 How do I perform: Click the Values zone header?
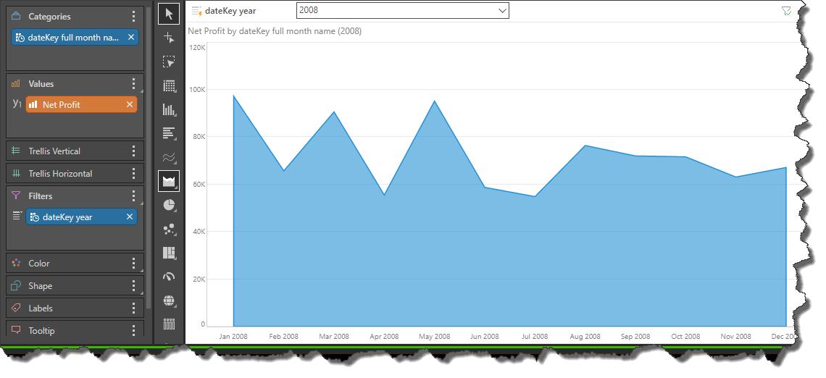(41, 84)
